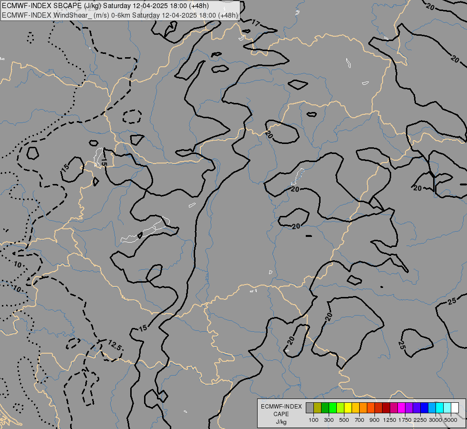The height and width of the screenshot is (429, 467).
Task: Click the pure blue swatch right of 2250
Action: pos(425,408)
